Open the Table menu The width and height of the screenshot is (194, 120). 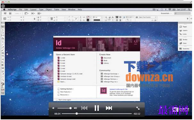pos(57,10)
